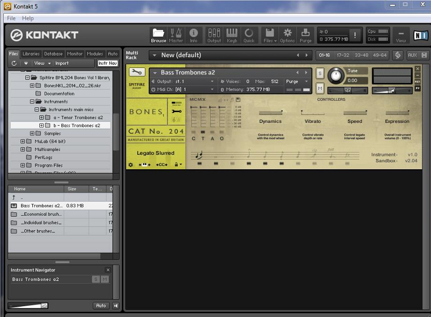The height and width of the screenshot is (317, 431).
Task: Toggle the AUX sends display
Action: (412, 55)
